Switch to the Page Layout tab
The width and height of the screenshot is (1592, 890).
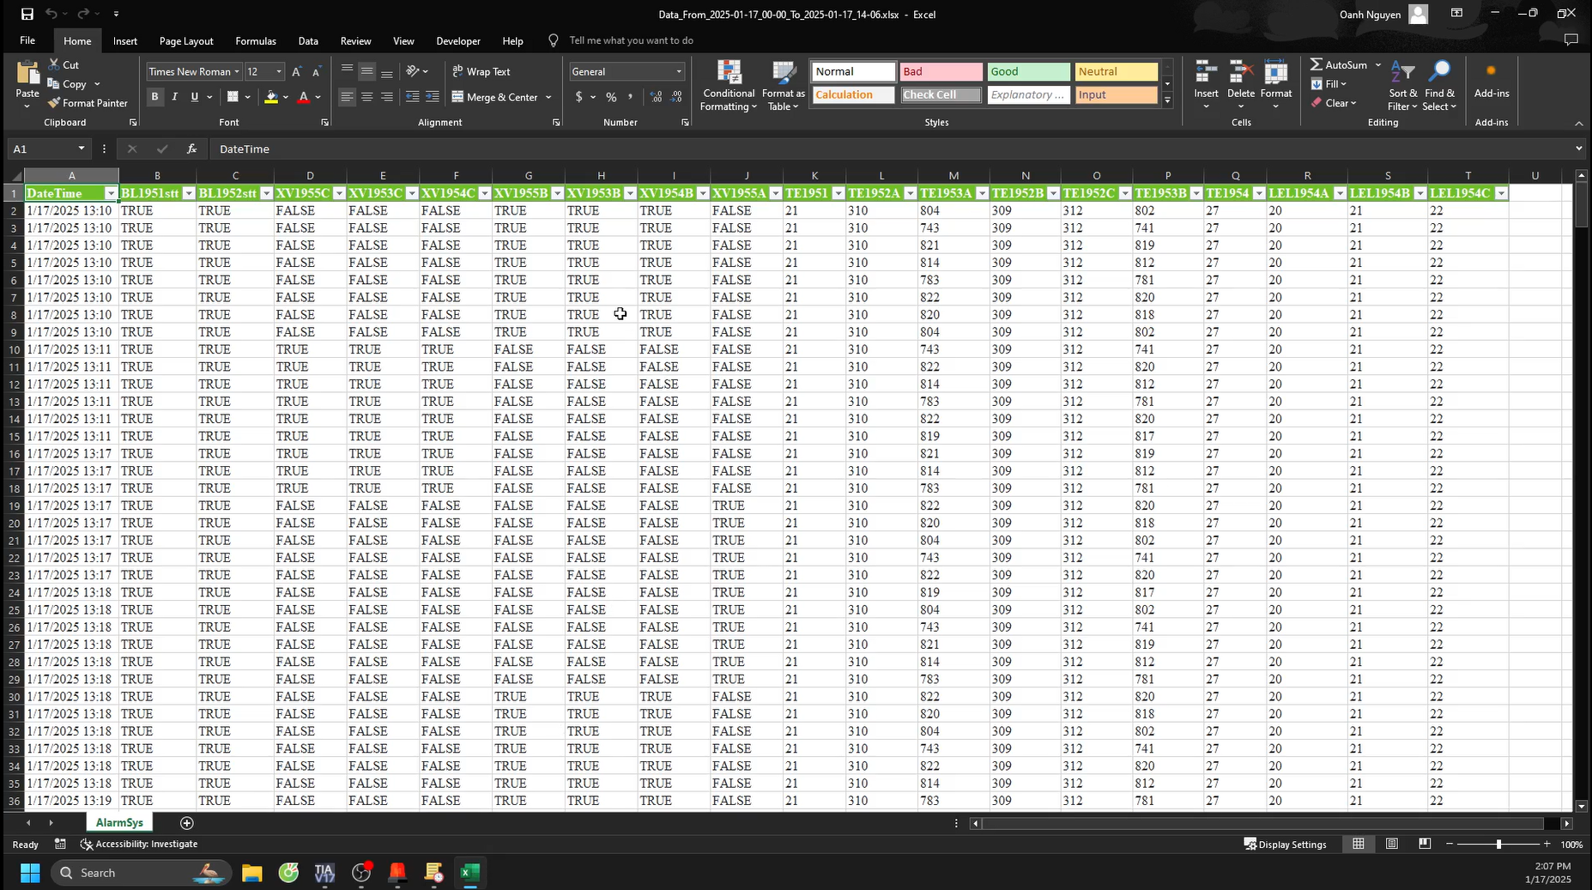pos(186,41)
